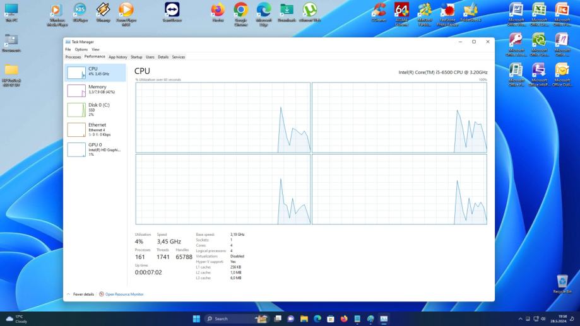
Task: Switch to the Services tab
Action: coord(178,57)
